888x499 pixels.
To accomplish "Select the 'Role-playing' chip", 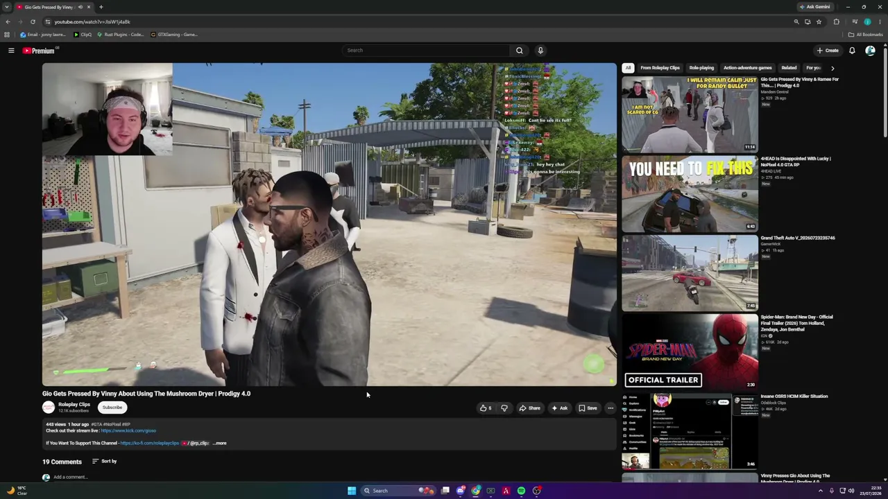I will [701, 68].
